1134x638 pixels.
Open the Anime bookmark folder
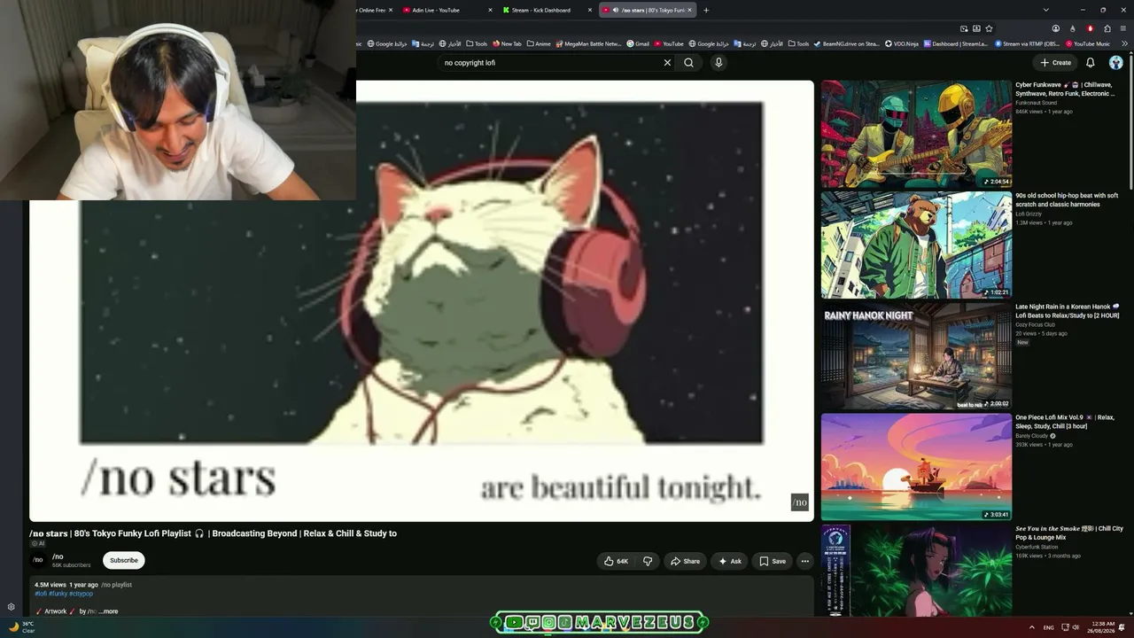click(539, 43)
